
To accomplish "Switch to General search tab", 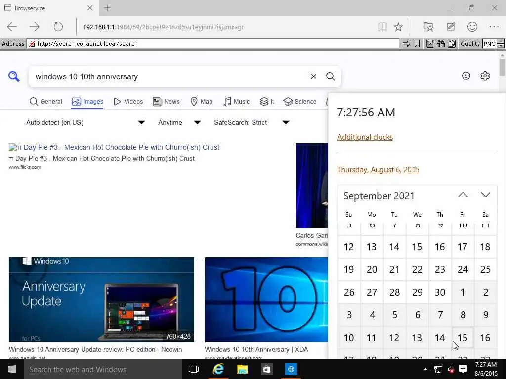I will [x=46, y=102].
